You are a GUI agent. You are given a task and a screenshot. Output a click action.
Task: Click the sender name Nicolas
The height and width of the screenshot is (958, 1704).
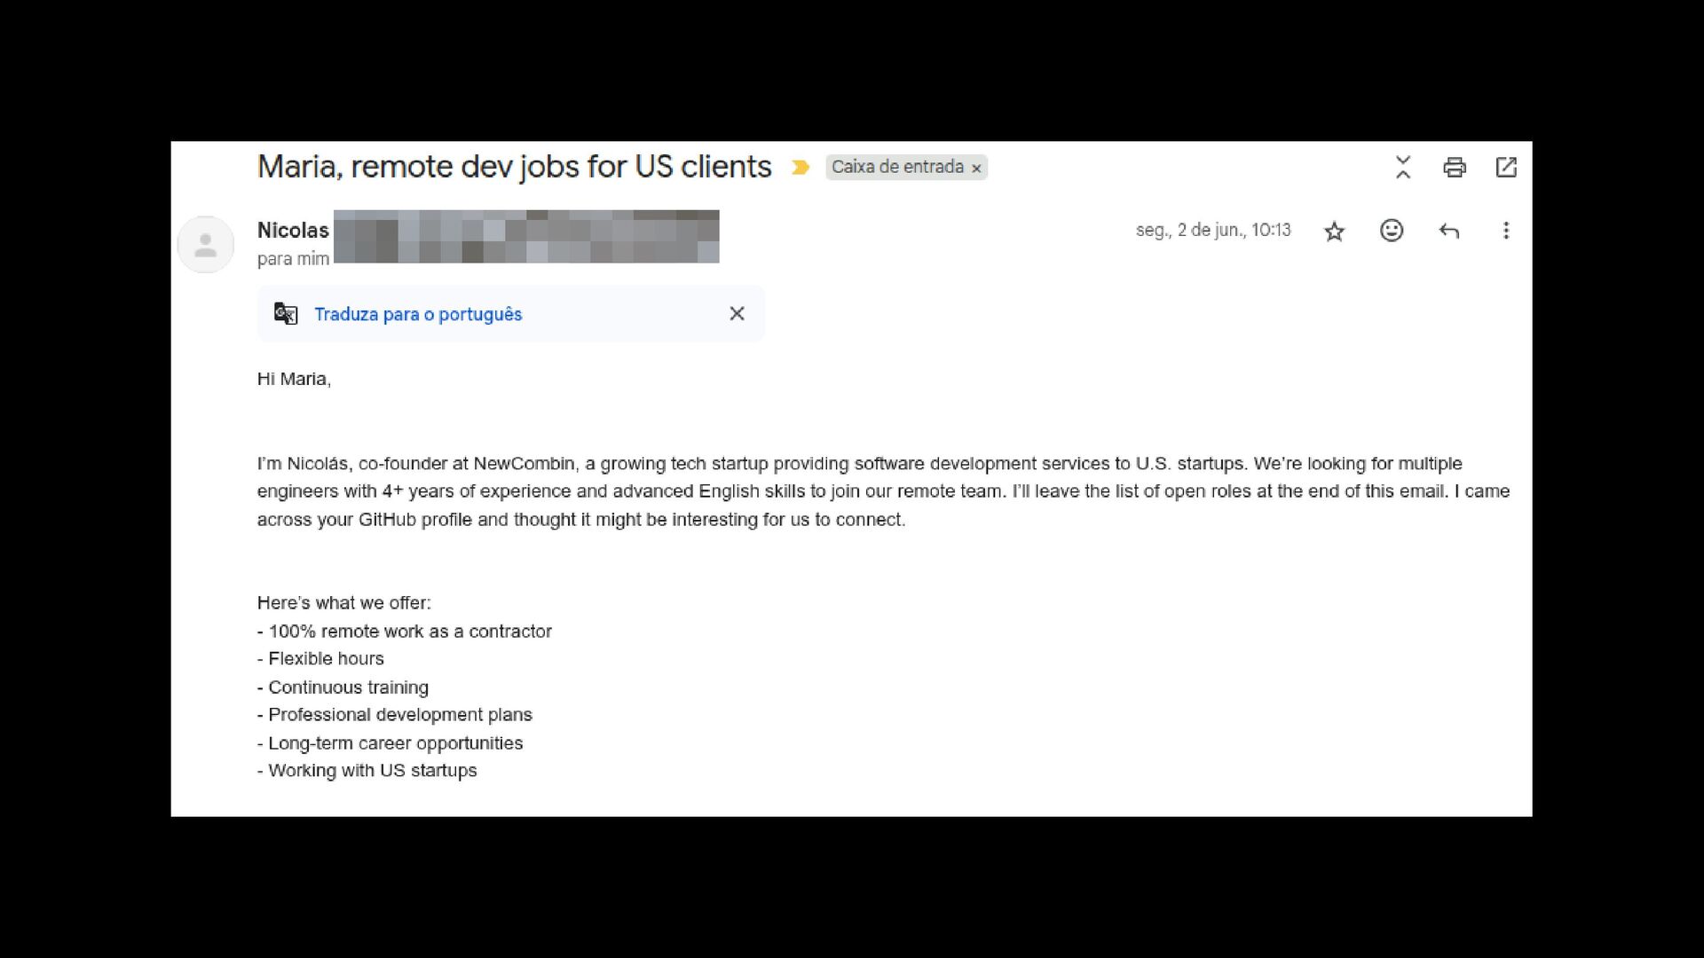pos(293,230)
